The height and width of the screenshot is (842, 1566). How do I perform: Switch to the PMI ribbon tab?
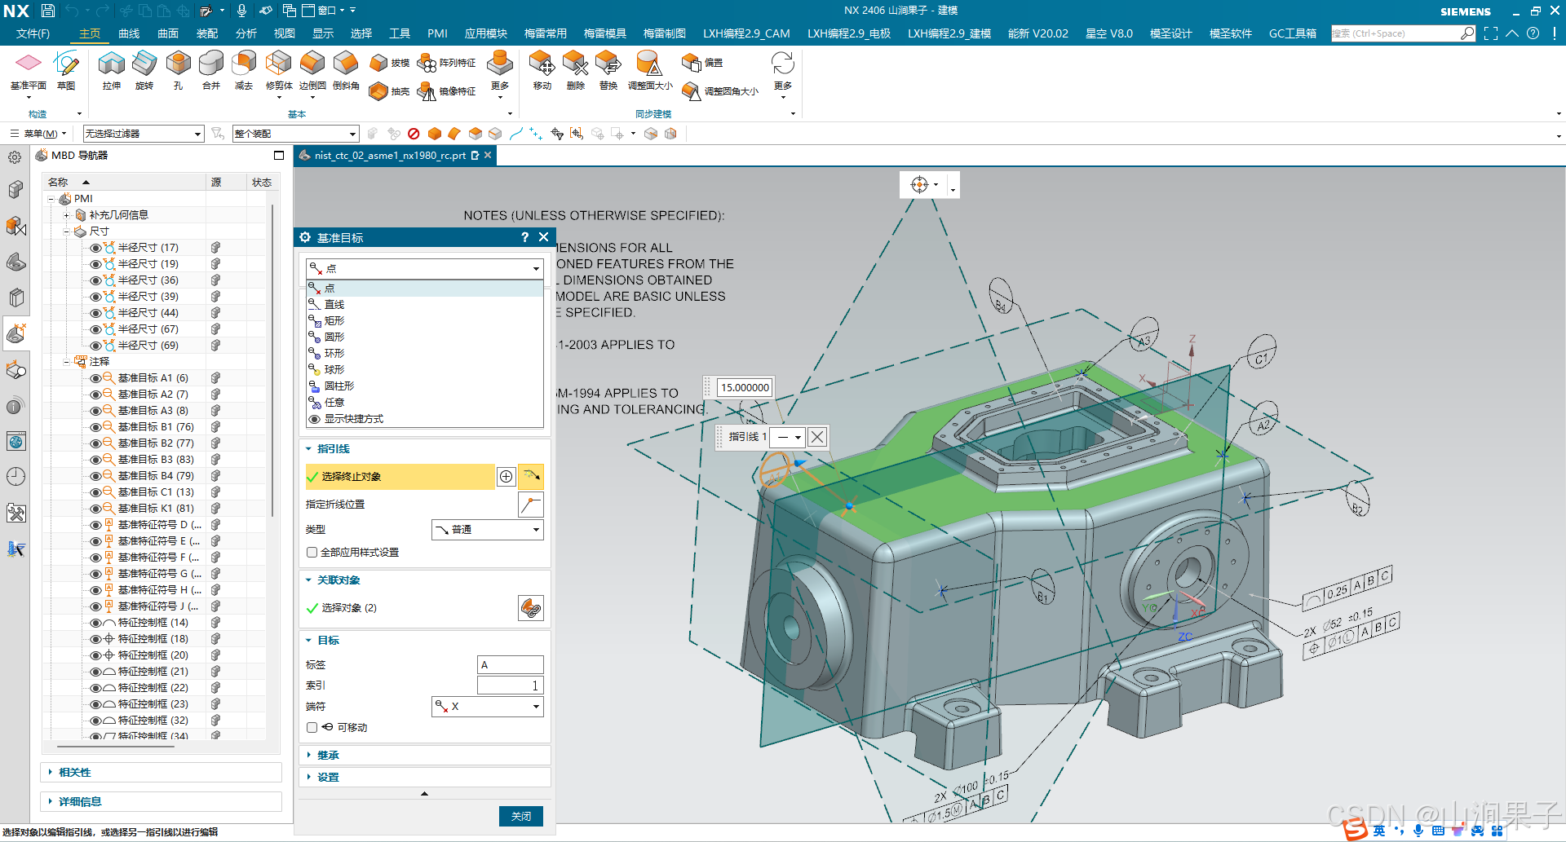(x=437, y=33)
